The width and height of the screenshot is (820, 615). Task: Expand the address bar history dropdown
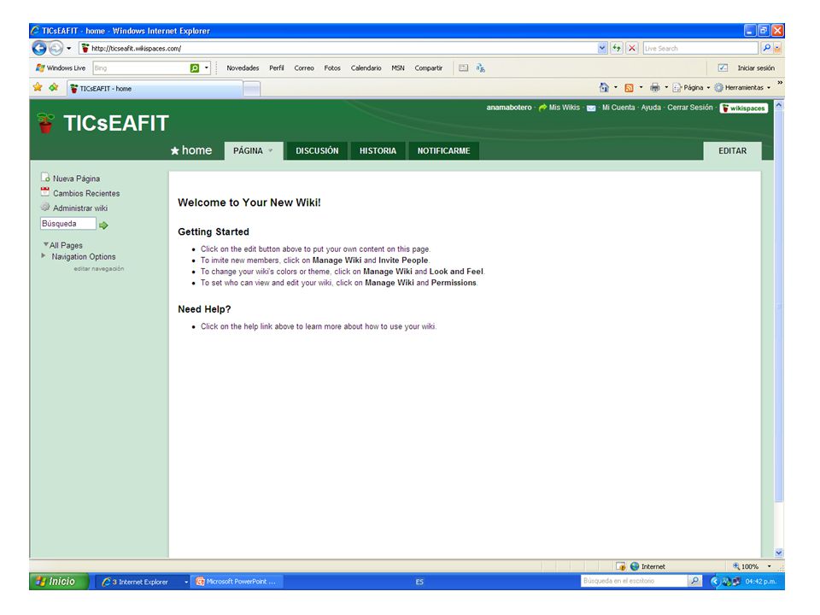tap(602, 48)
